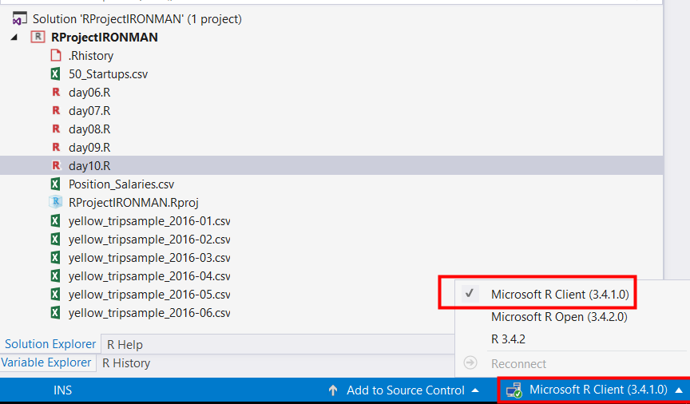Select yellow_tripsample_2016-05.csv file name
The width and height of the screenshot is (690, 404).
pyautogui.click(x=149, y=295)
